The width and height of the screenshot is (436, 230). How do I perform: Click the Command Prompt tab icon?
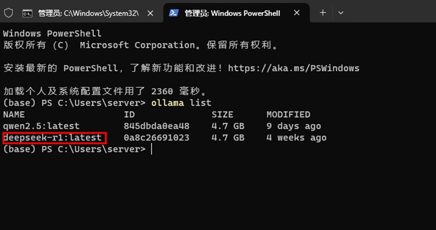pos(27,13)
